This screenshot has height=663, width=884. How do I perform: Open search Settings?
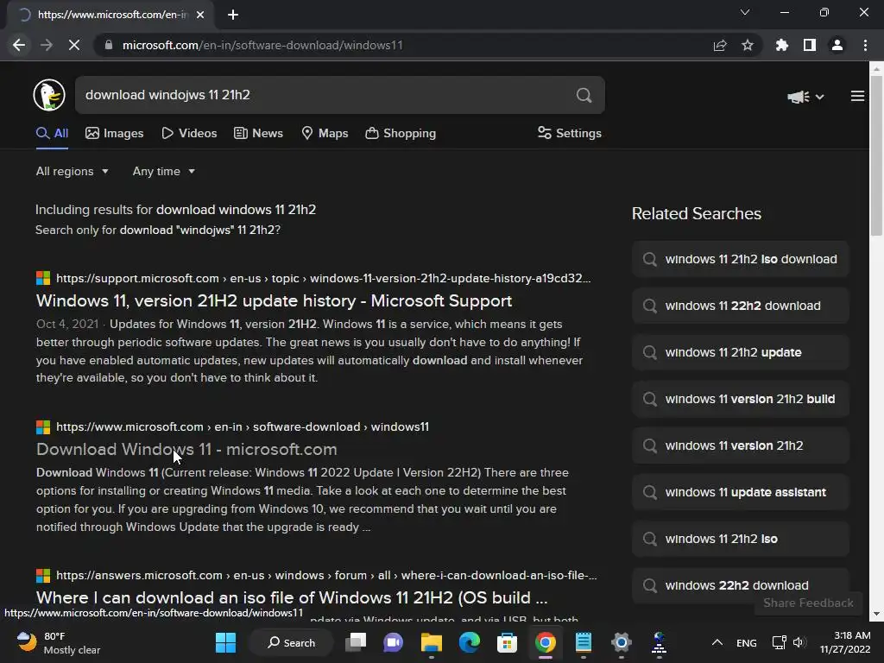pos(570,134)
